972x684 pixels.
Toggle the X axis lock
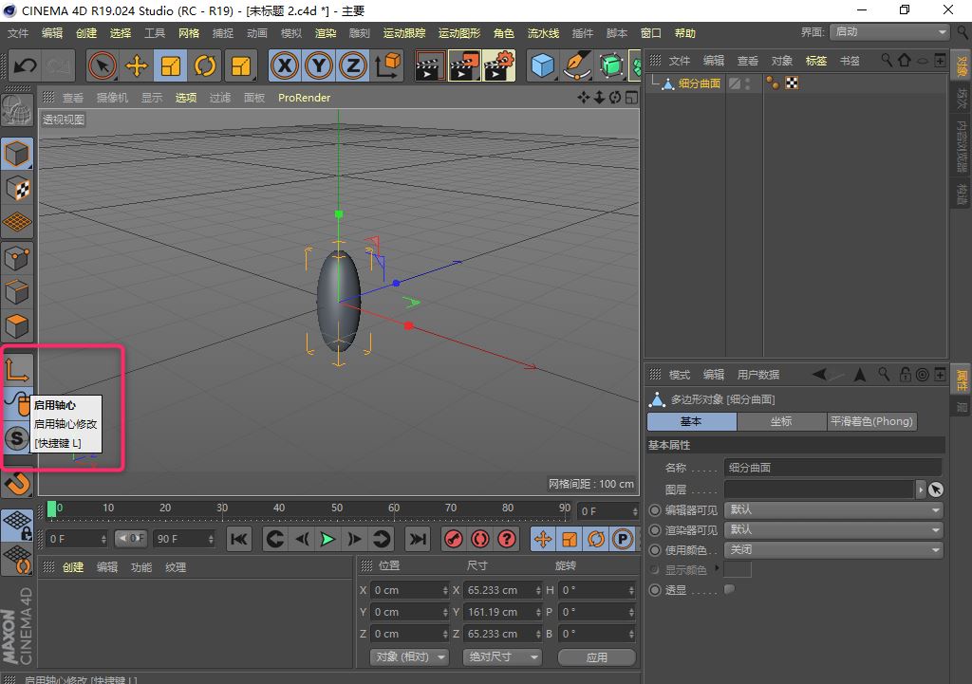pyautogui.click(x=285, y=65)
